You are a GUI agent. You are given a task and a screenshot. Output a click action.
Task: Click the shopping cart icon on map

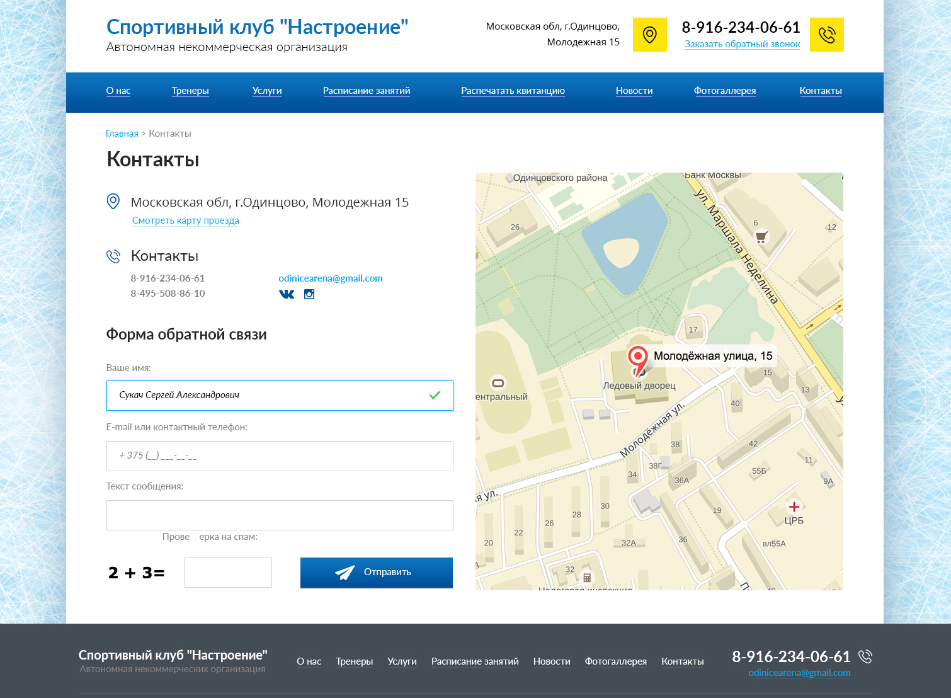[761, 237]
